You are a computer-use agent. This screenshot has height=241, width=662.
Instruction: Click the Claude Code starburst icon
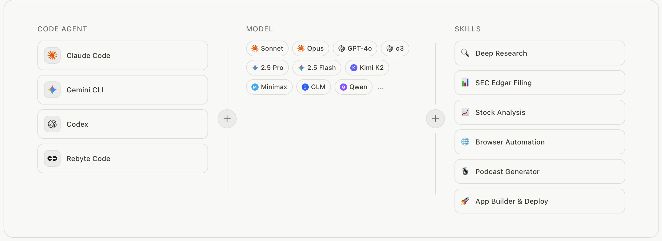click(52, 55)
